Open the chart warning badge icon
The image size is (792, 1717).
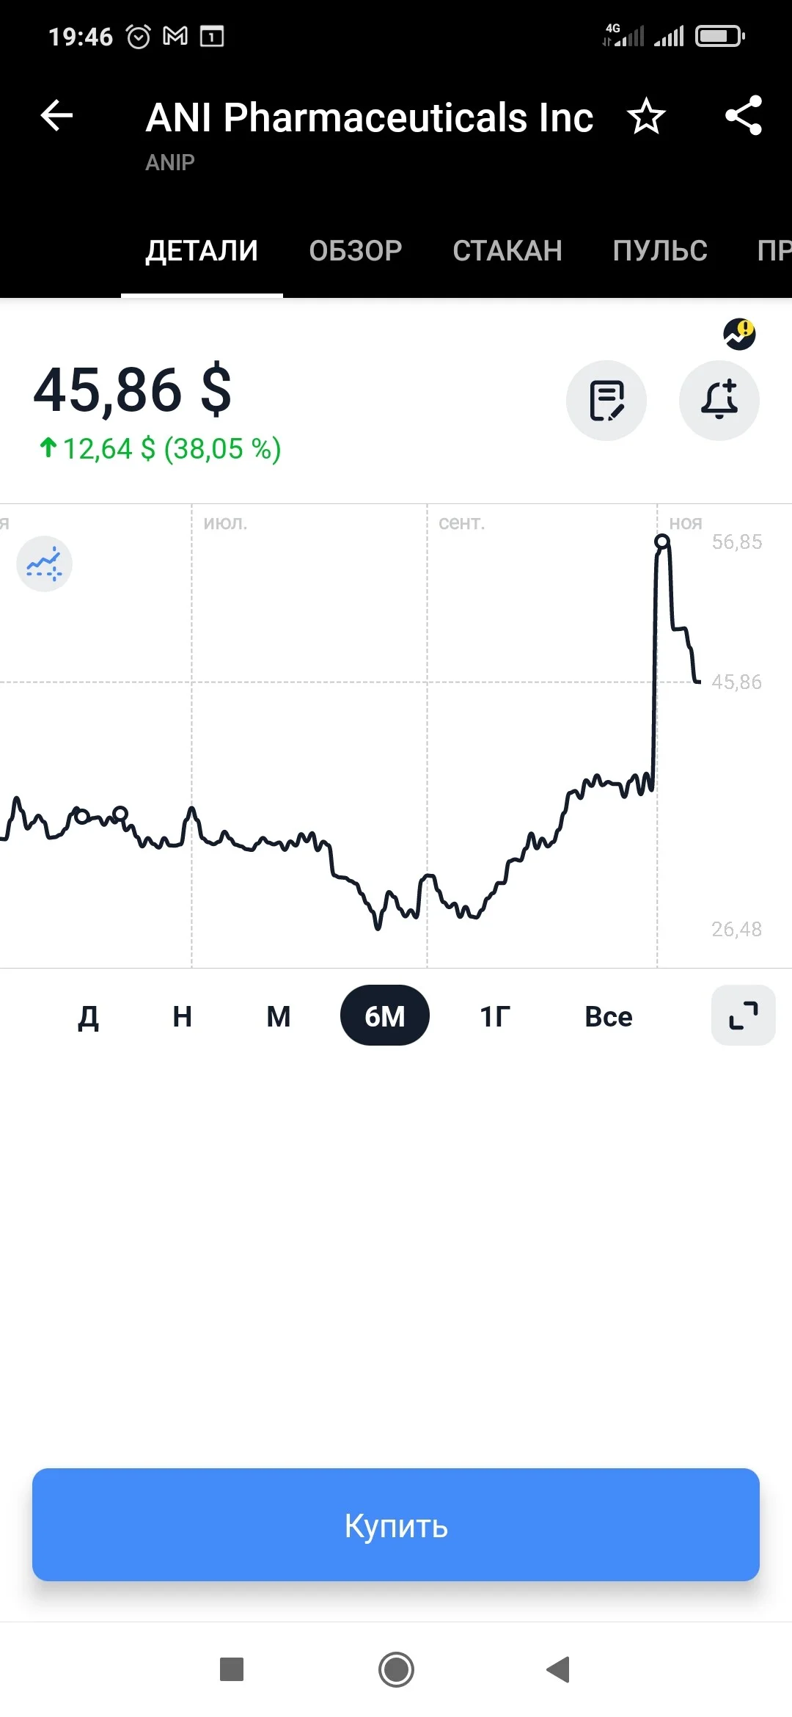click(x=739, y=334)
